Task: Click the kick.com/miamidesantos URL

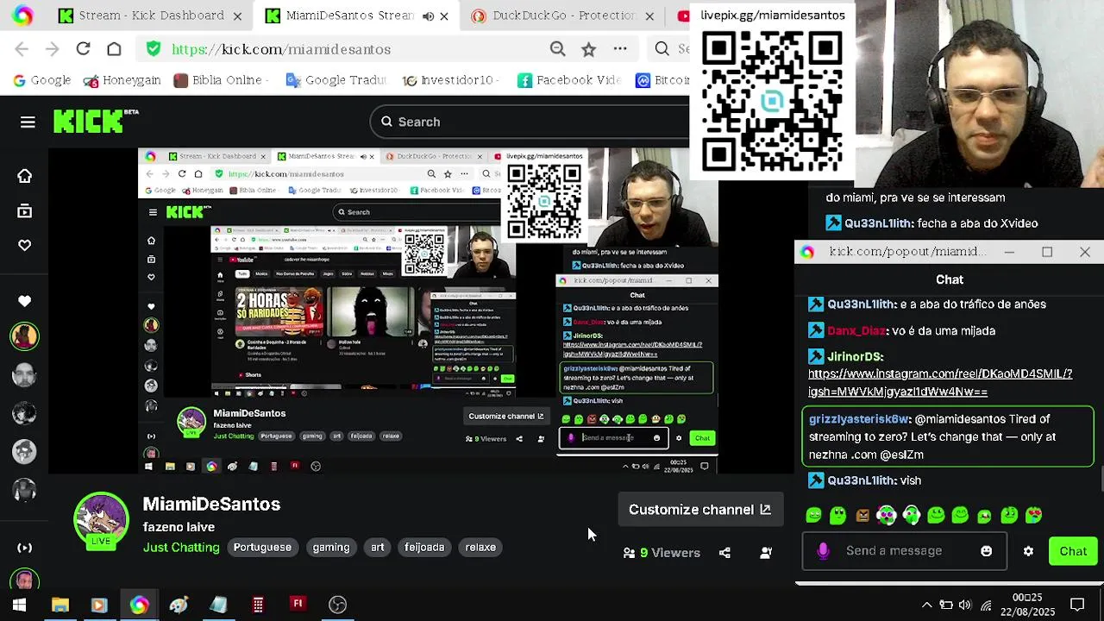Action: [x=281, y=49]
